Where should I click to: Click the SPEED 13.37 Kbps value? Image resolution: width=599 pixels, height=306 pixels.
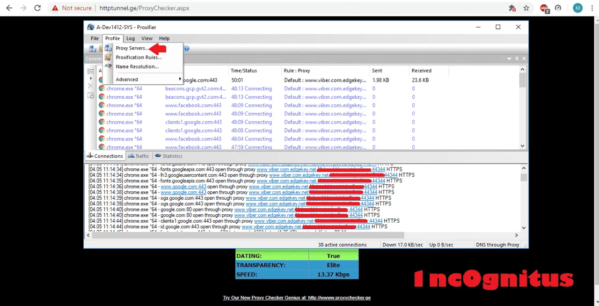334,275
